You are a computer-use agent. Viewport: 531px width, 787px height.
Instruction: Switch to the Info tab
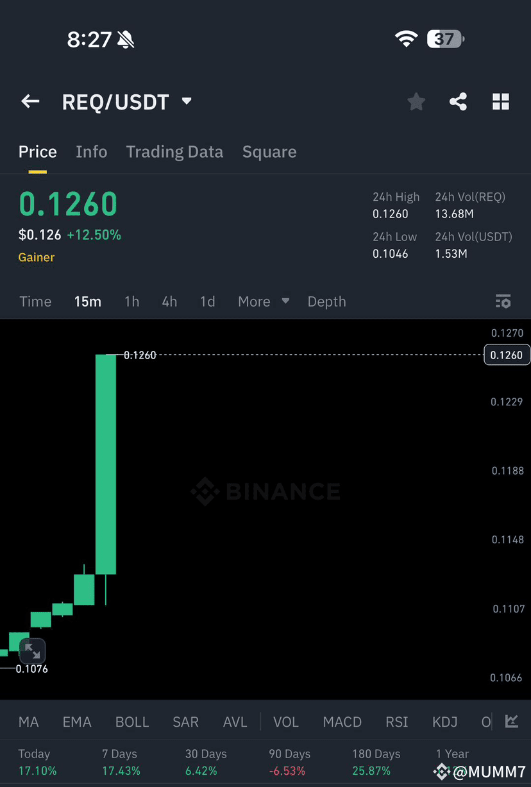point(91,152)
